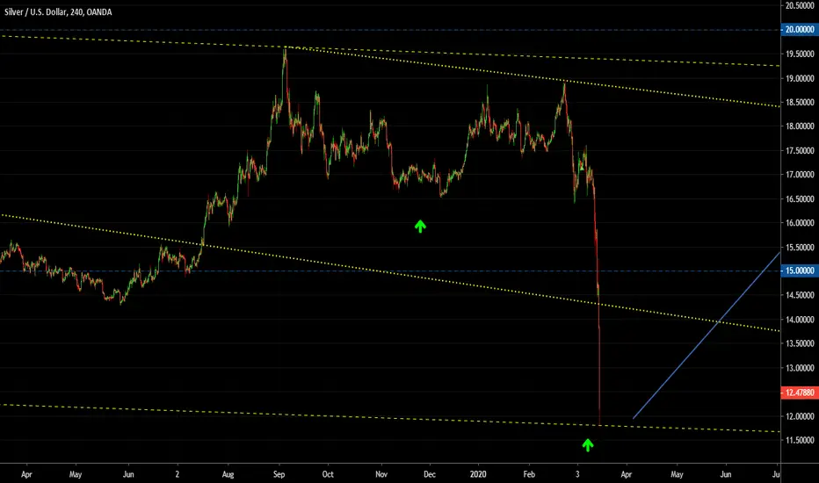Click the 19.00000 price axis label

pyautogui.click(x=800, y=78)
